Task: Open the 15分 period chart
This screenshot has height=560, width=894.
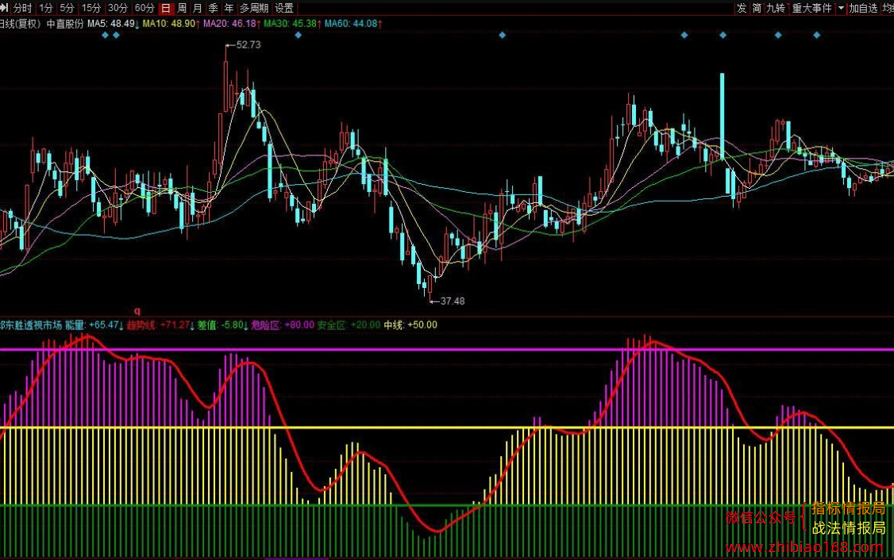Action: point(91,8)
